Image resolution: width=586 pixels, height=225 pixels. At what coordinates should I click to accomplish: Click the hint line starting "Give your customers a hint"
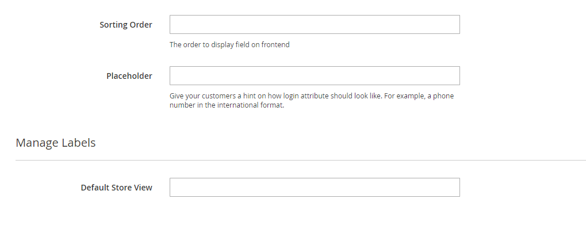click(x=312, y=96)
